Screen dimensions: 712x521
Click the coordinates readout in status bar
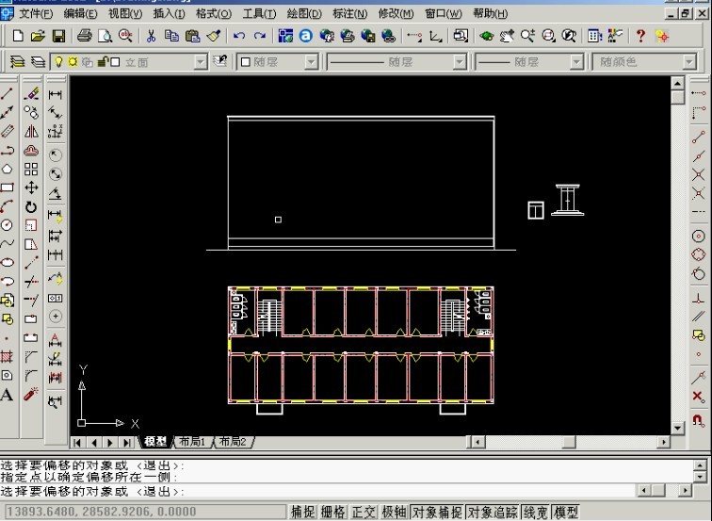[x=145, y=512]
